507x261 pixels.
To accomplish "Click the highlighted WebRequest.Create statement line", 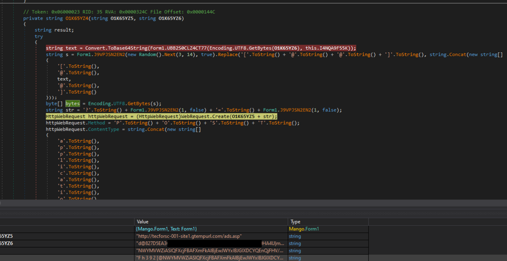I will click(161, 116).
